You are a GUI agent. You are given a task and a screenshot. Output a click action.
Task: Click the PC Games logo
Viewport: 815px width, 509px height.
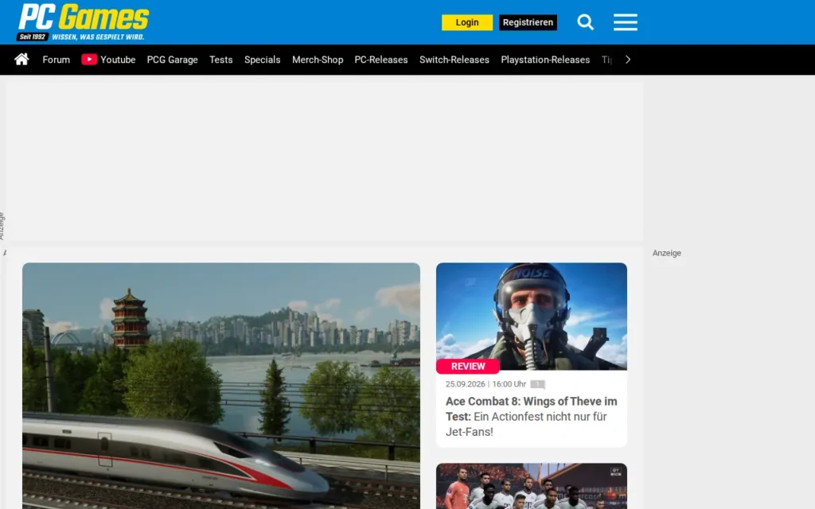tap(83, 21)
